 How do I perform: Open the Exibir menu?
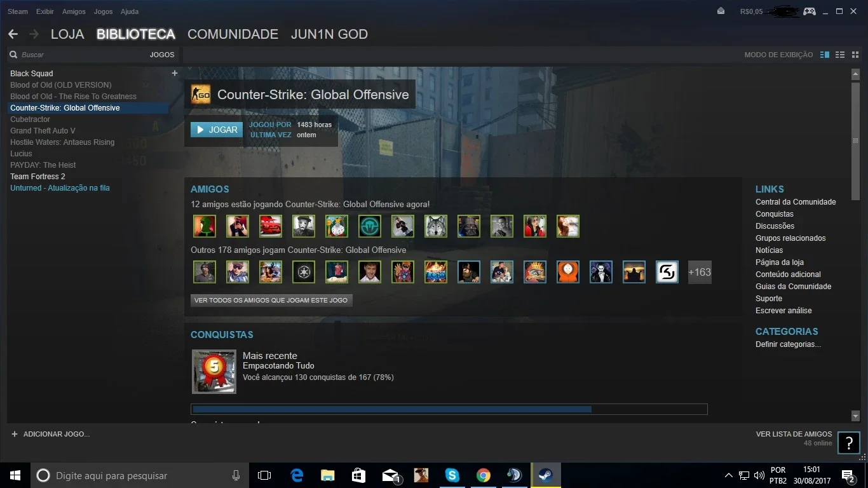[x=45, y=11]
